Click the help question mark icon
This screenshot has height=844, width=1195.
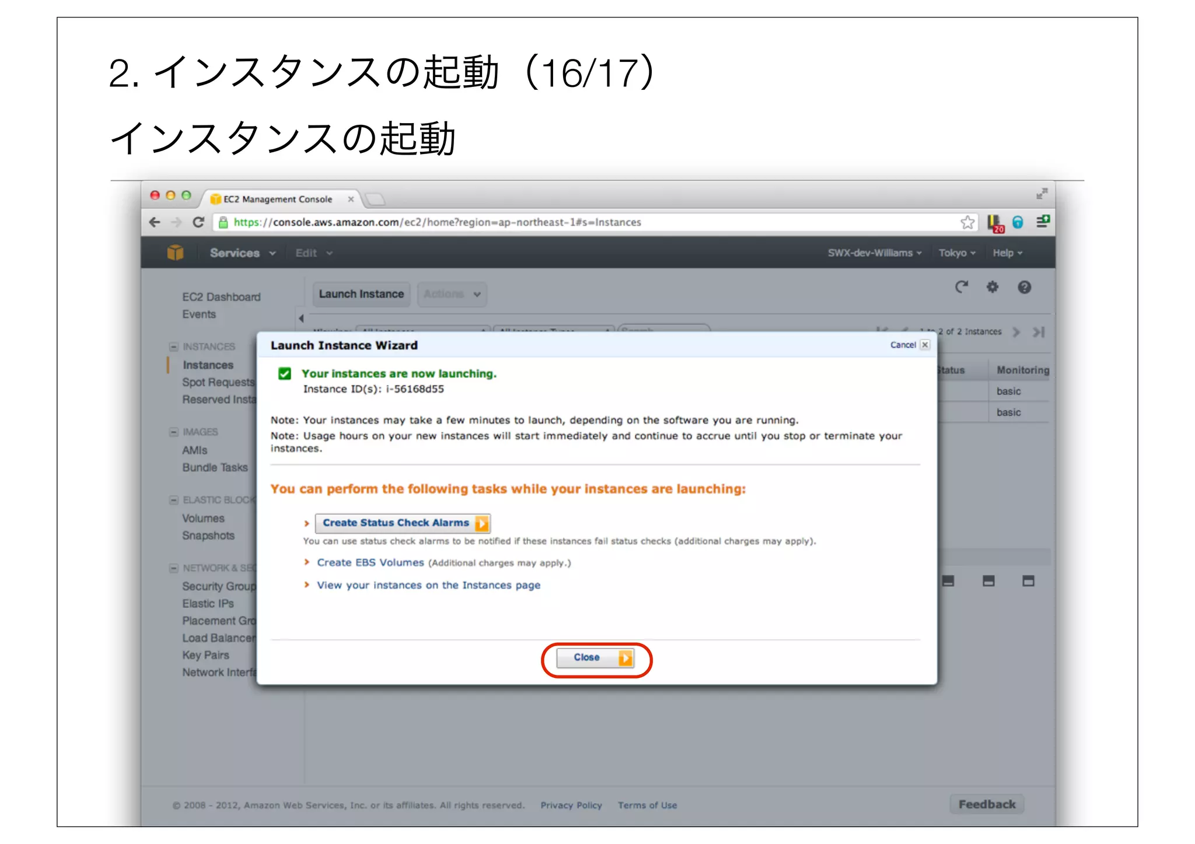[x=1024, y=287]
